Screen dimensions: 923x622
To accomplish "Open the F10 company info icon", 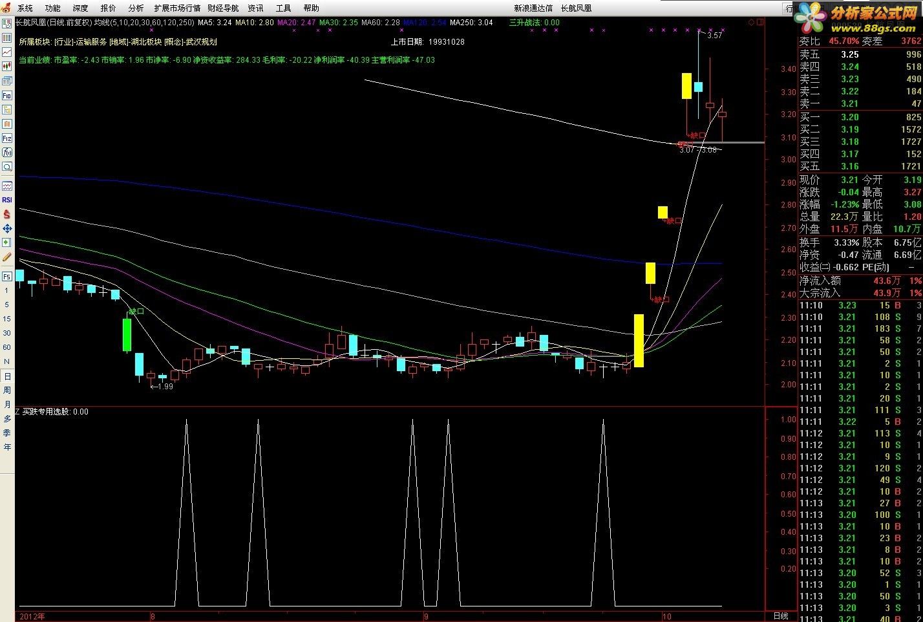I will coord(7,95).
